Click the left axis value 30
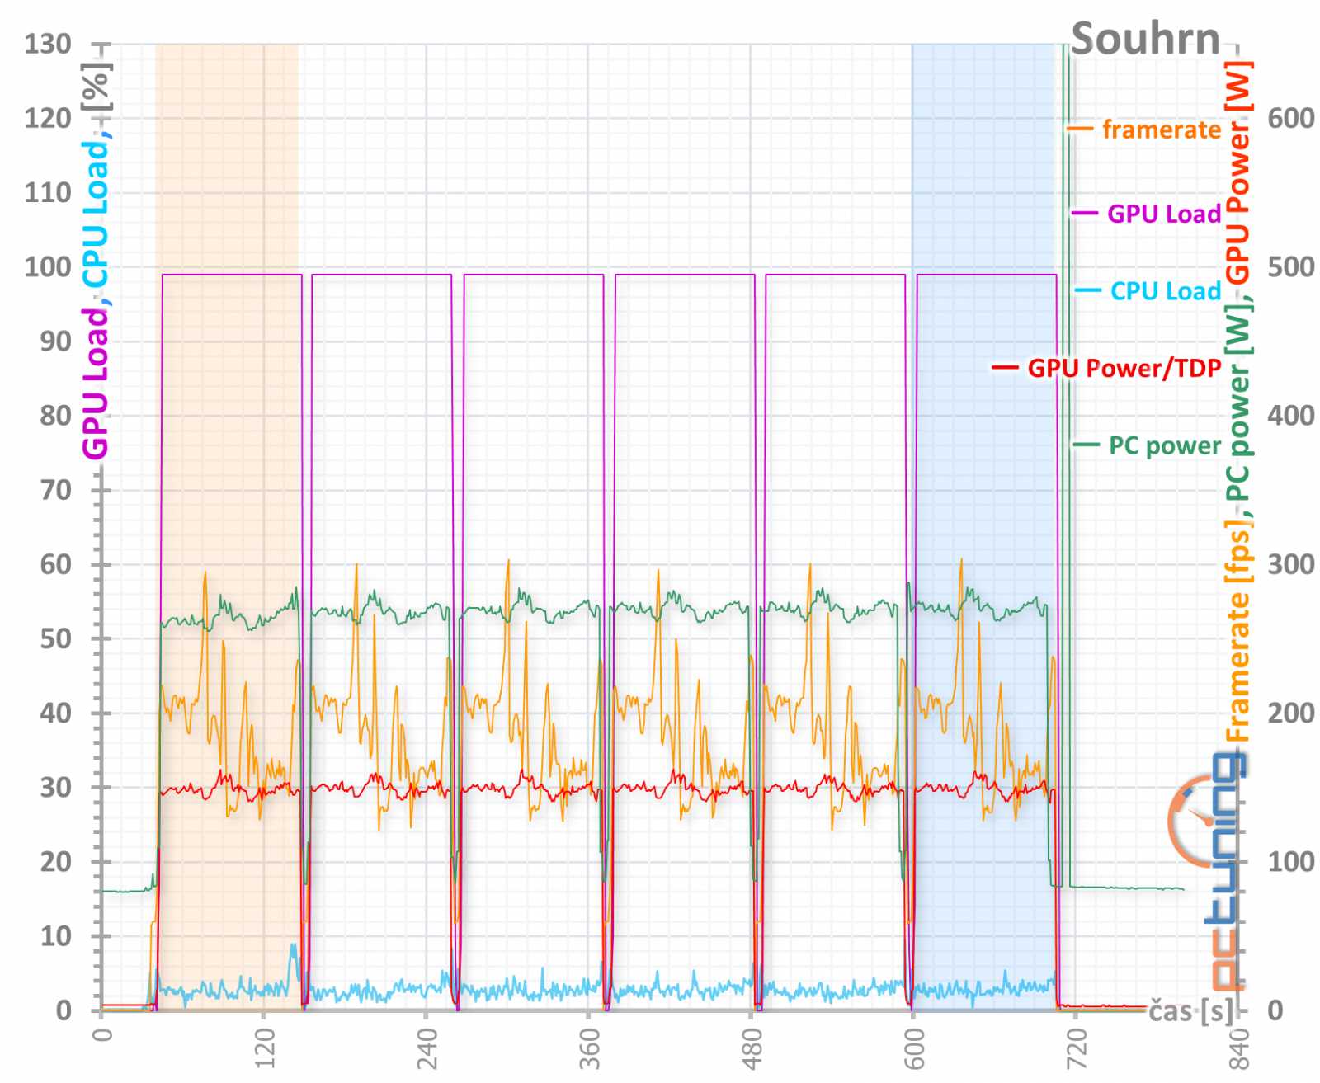1320x1083 pixels. [x=55, y=787]
